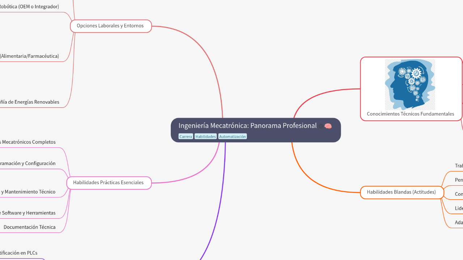Select the 'Habilidades' tag
463x260 pixels.
205,136
